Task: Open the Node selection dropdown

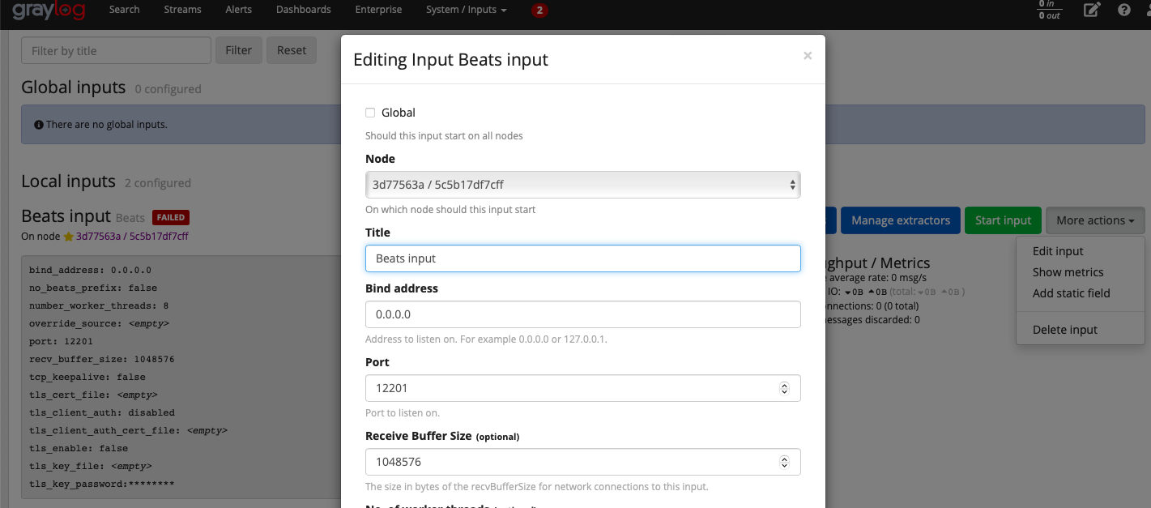Action: (582, 185)
